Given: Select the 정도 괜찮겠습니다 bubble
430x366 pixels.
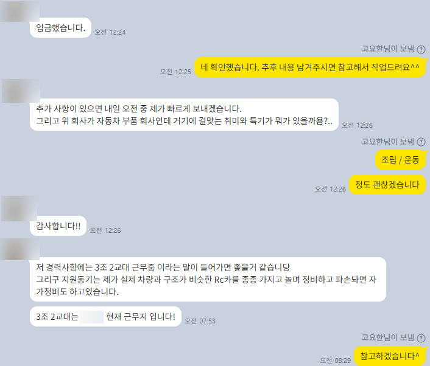Looking at the screenshot, I should click(x=387, y=184).
